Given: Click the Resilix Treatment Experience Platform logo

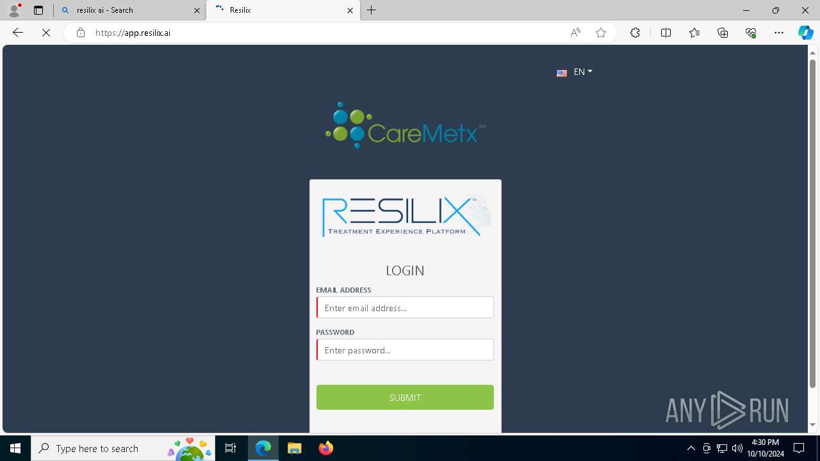Looking at the screenshot, I should [406, 216].
